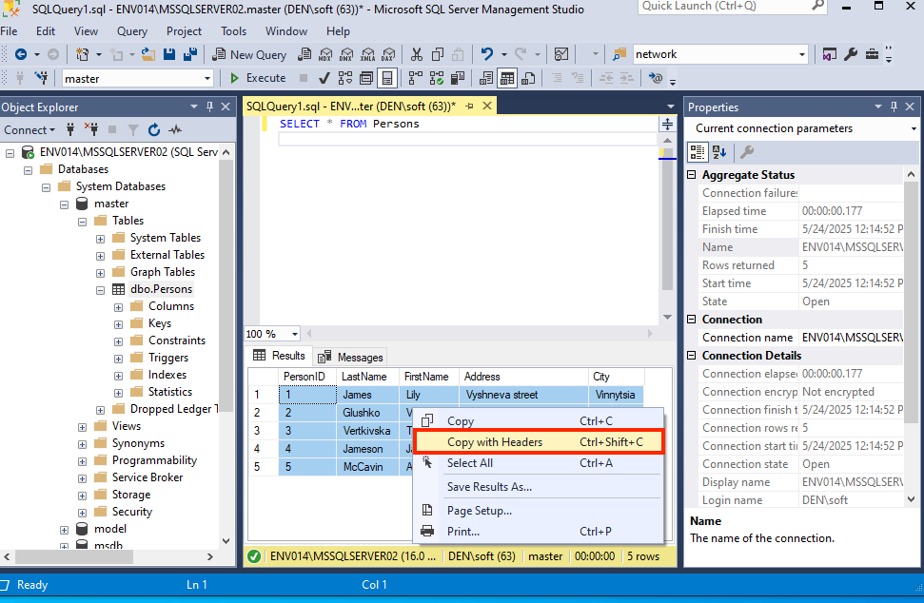Click the Parse checkmark icon
Screen dimensions: 924x603
point(324,78)
